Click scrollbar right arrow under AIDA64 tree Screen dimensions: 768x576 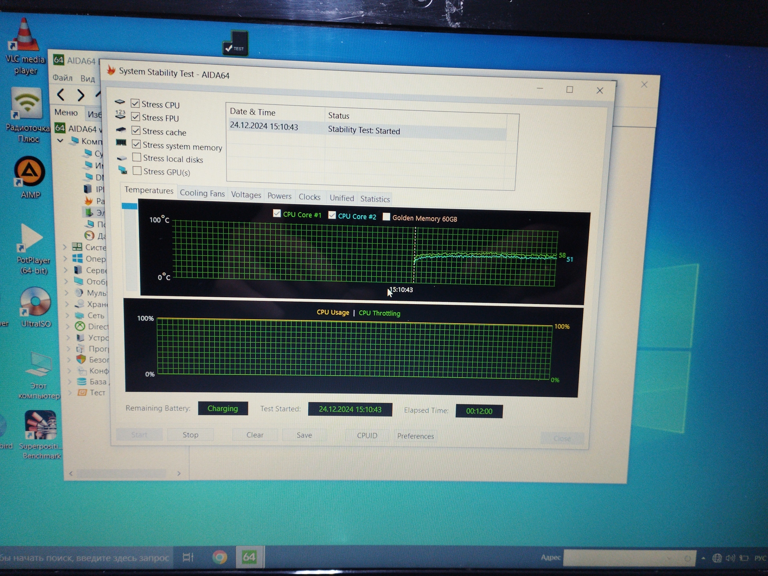[179, 474]
